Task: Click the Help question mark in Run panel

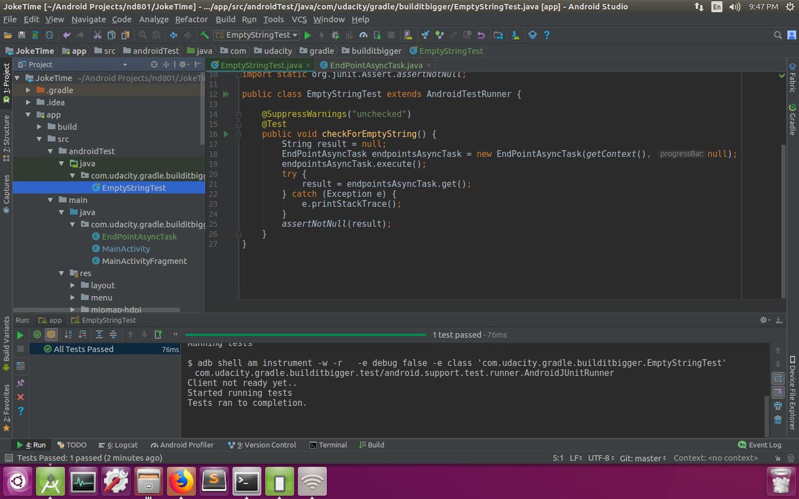Action: point(20,411)
